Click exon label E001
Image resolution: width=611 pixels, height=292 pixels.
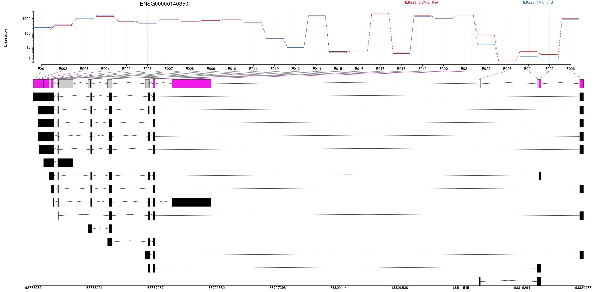click(x=42, y=69)
